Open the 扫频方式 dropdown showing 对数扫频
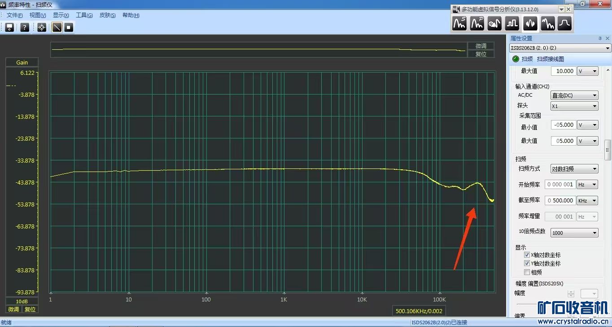612x327 pixels. coord(574,169)
